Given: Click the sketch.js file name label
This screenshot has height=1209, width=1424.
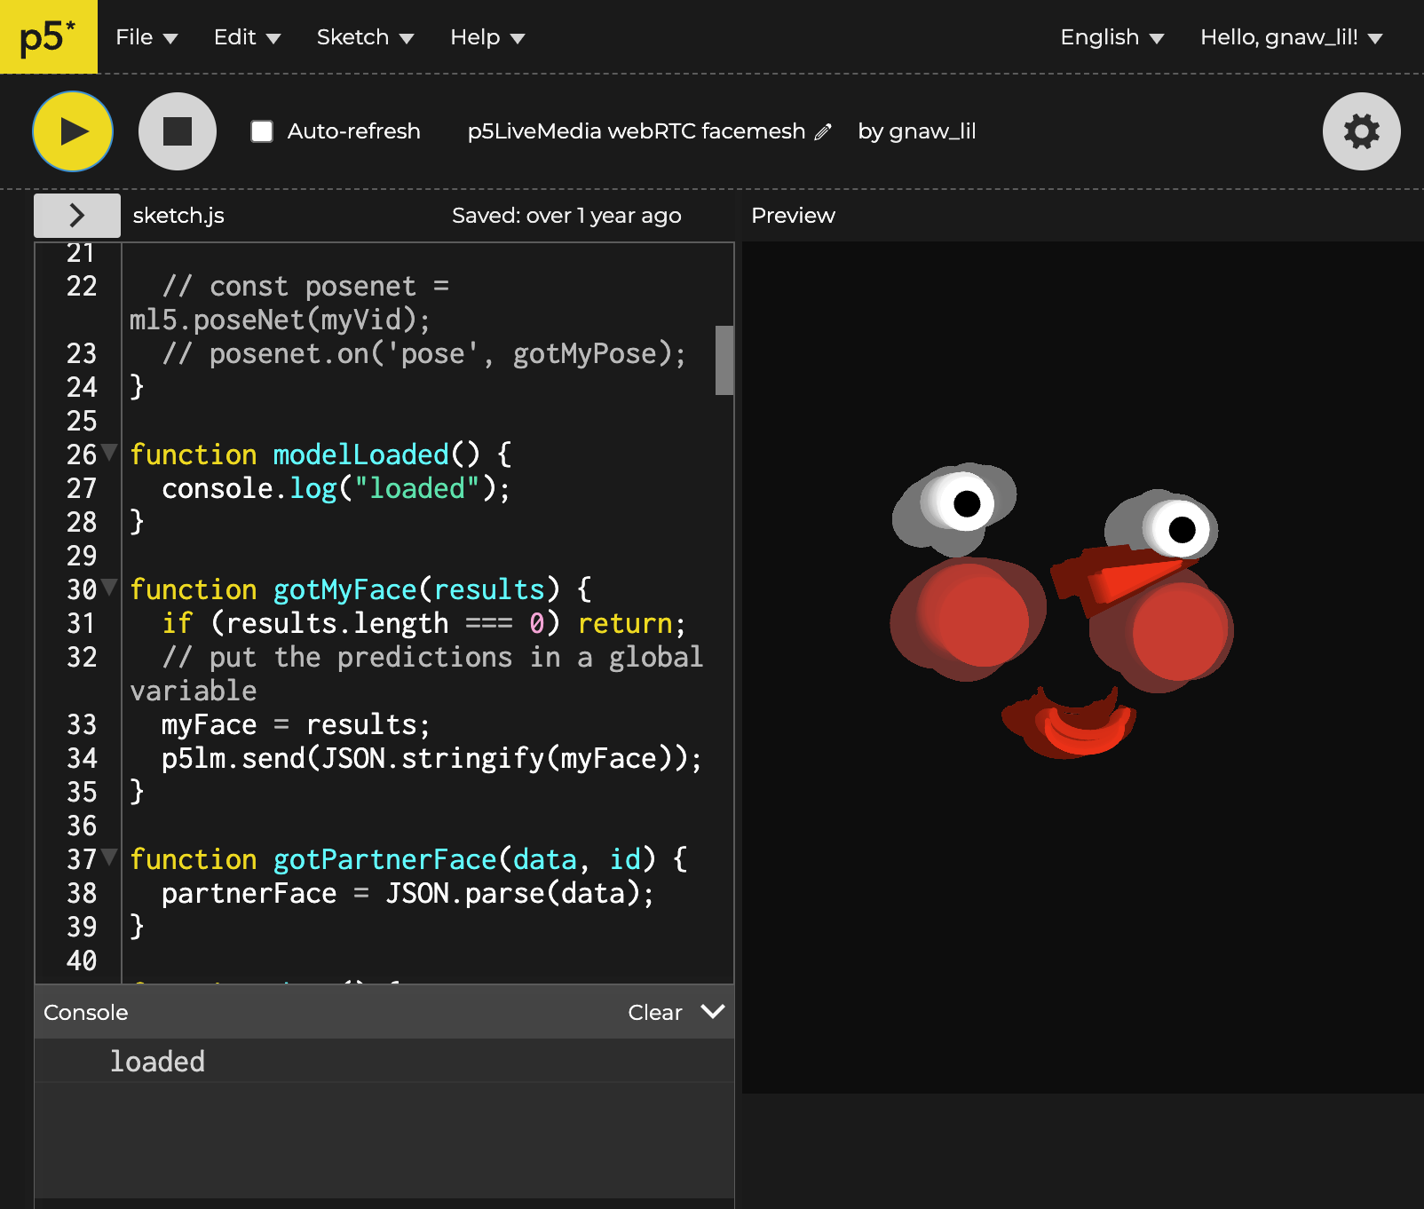Looking at the screenshot, I should pos(178,216).
